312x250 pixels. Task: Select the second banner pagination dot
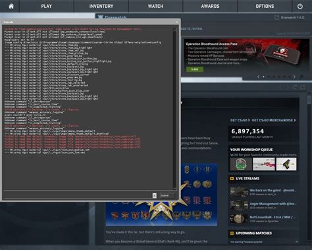click(269, 77)
